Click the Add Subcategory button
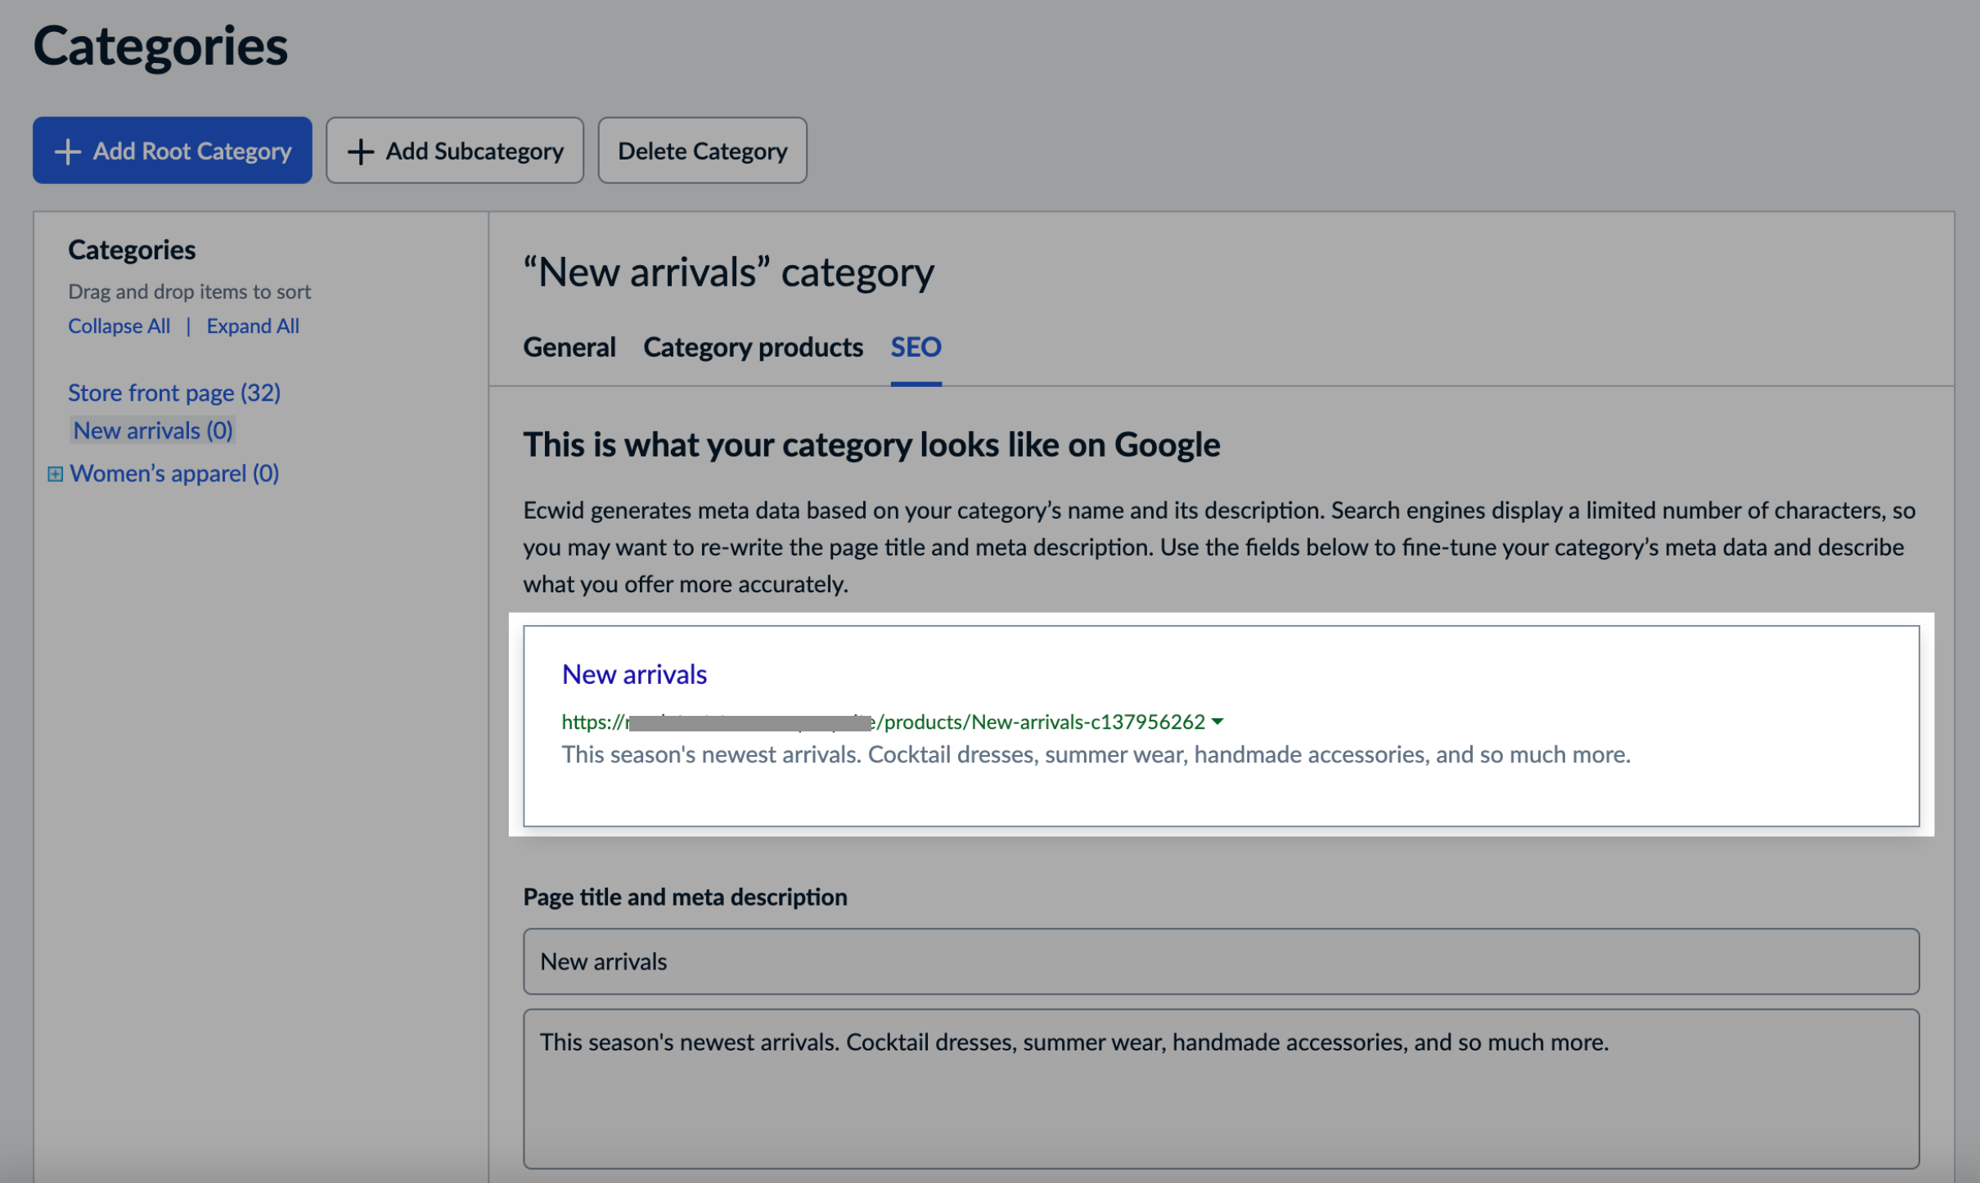This screenshot has width=1980, height=1183. [455, 151]
